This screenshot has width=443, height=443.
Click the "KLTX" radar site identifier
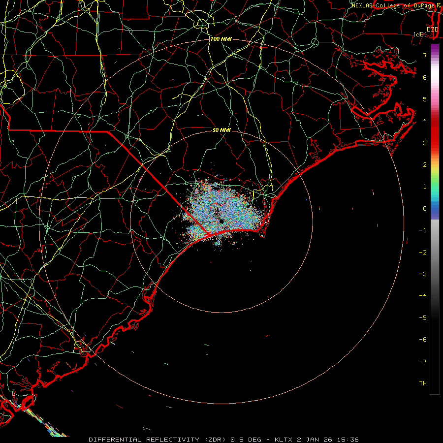coord(284,440)
